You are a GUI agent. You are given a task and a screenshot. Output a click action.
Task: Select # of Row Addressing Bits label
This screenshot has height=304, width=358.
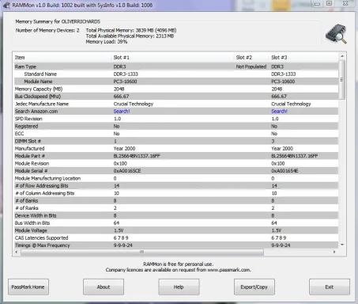click(42, 186)
